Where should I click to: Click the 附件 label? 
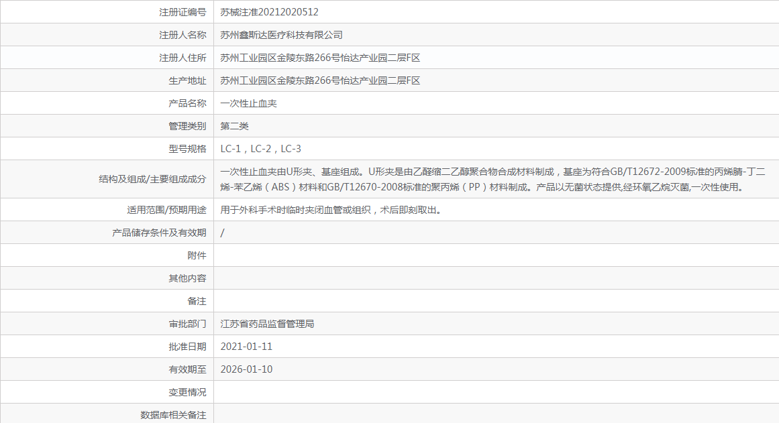(197, 255)
